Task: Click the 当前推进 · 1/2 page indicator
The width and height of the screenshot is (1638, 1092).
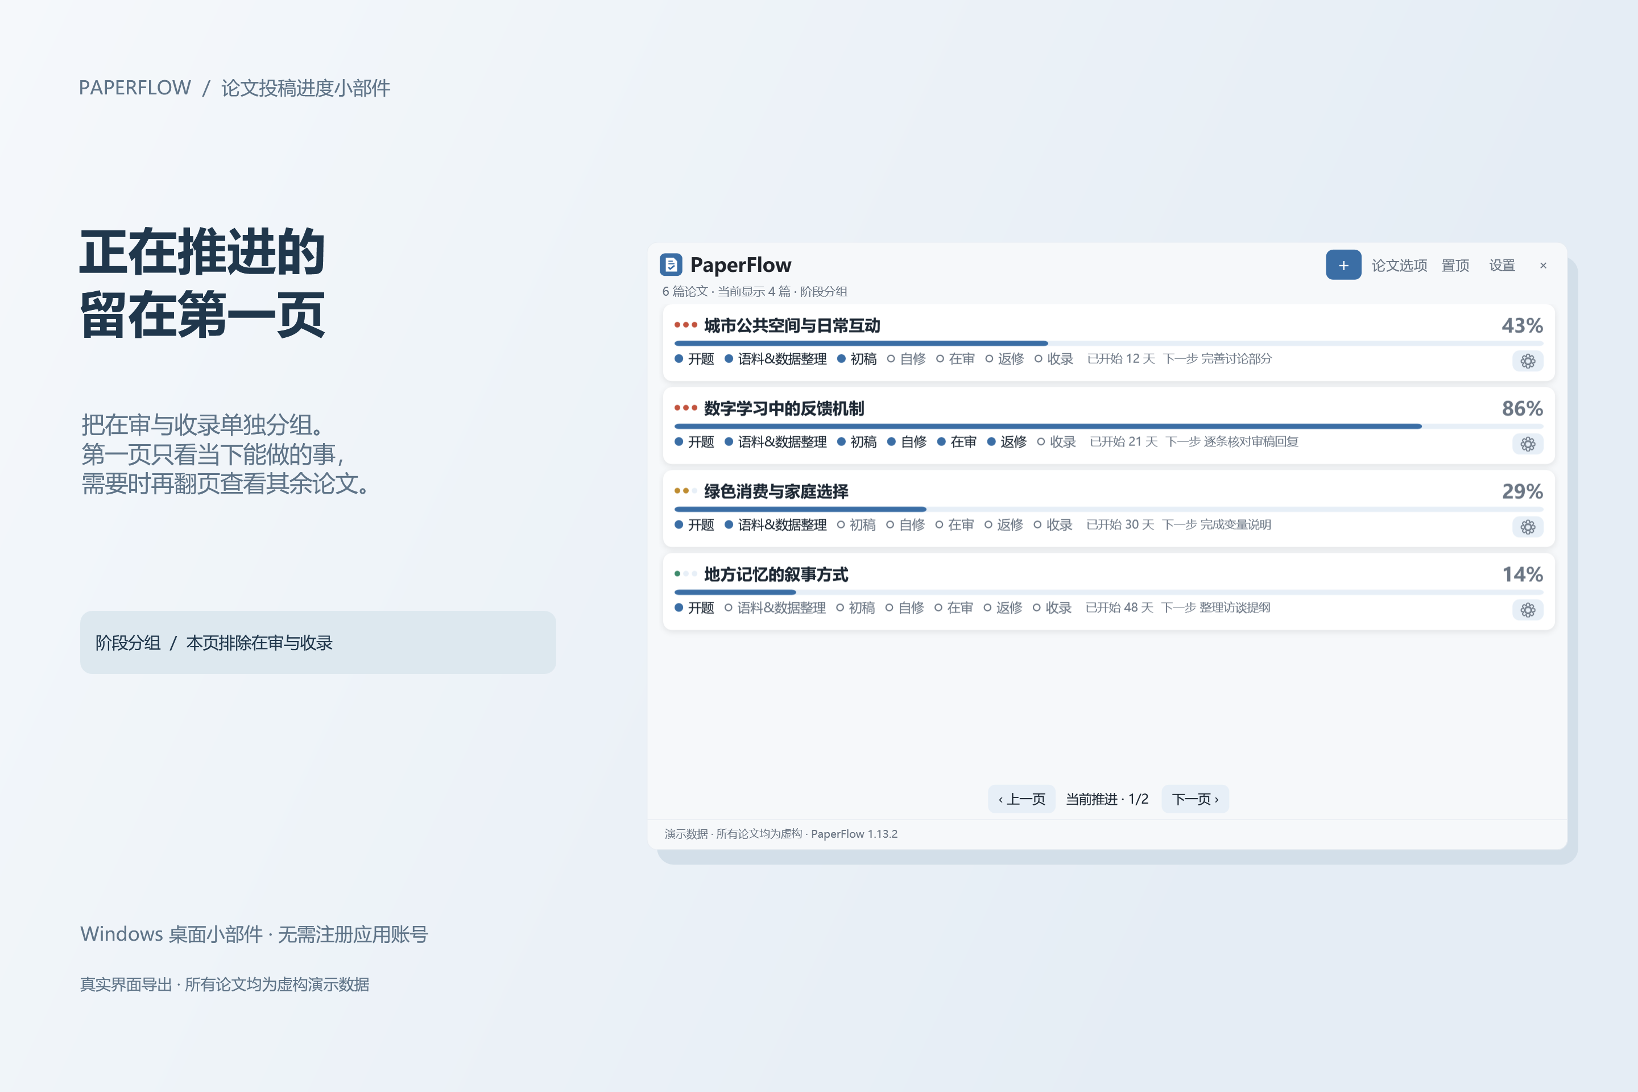Action: point(1107,799)
